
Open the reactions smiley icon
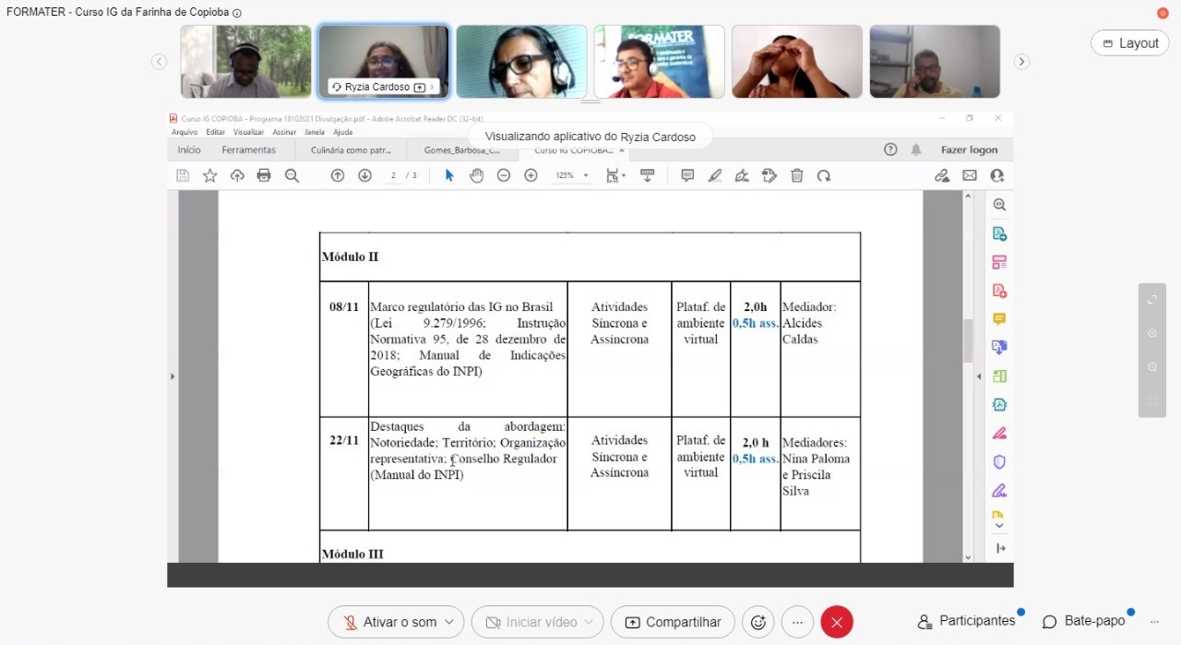758,622
